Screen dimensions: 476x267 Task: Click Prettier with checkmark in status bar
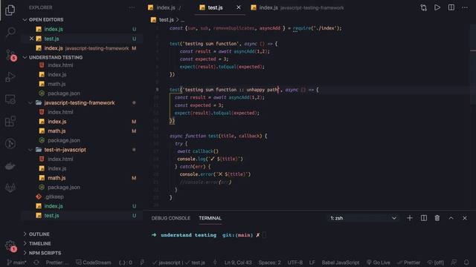click(x=408, y=263)
